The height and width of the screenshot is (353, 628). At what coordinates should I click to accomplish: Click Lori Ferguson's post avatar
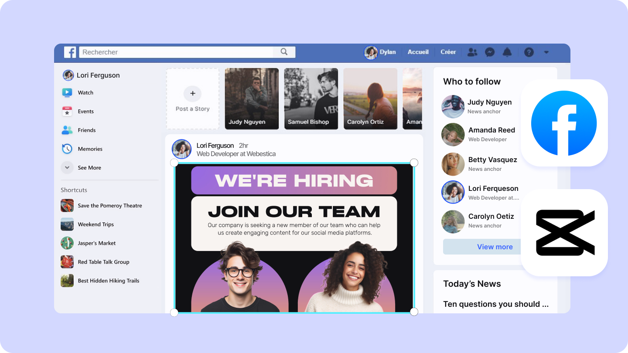(x=182, y=149)
